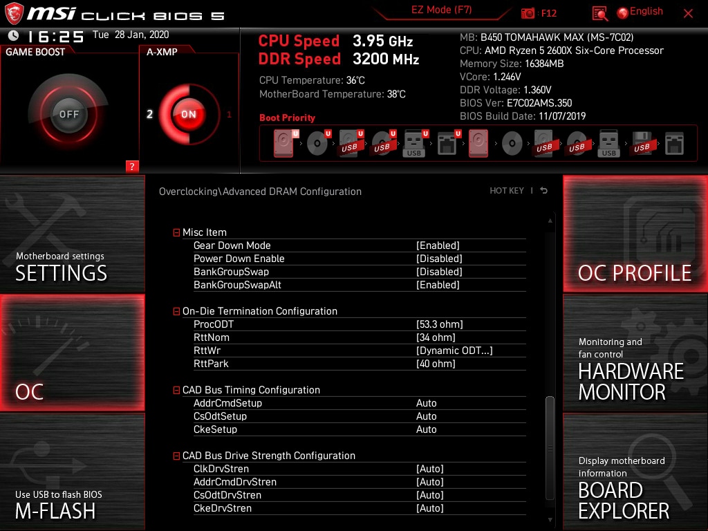
Task: Select the legacy network boot icon
Action: point(675,144)
